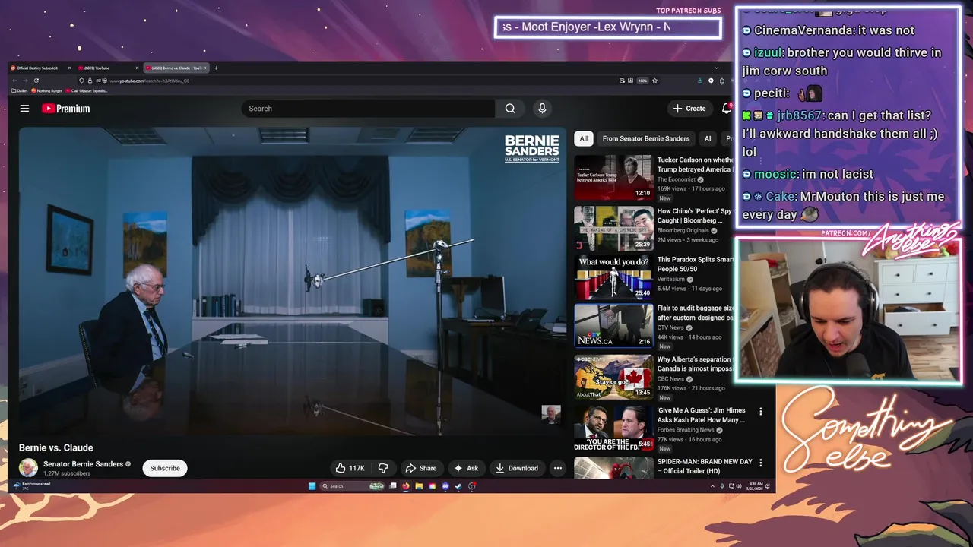This screenshot has height=547, width=973.
Task: Bookmark this page with star icon
Action: [x=654, y=81]
